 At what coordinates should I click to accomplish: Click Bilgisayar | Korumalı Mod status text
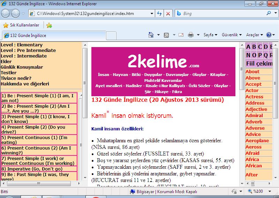(167, 192)
